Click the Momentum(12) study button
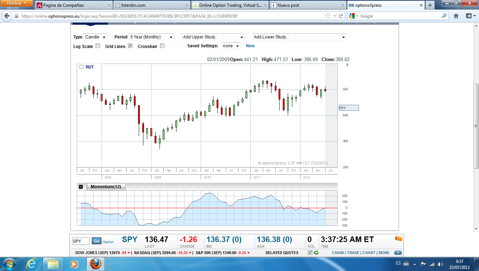Viewport: 479px width, 271px height. (x=106, y=187)
